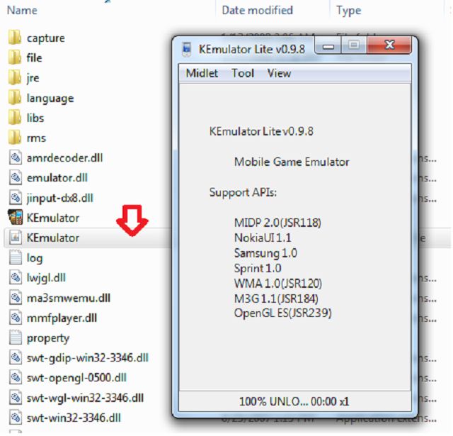
Task: Click the 'property' file name
Action: [48, 338]
